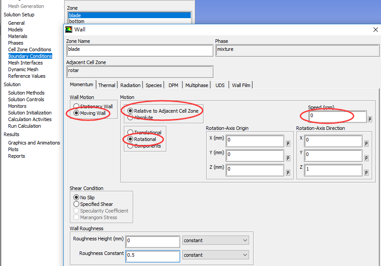Select Dynamic Mesh in the Solution Setup tree
Screen dimensions: 381x266
point(23,69)
